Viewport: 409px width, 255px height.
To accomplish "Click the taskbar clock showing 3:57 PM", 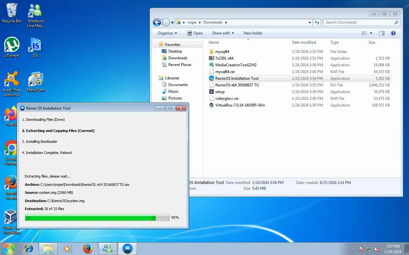I will click(393, 249).
